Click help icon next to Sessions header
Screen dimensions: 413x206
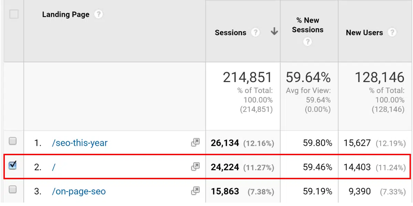pos(255,33)
